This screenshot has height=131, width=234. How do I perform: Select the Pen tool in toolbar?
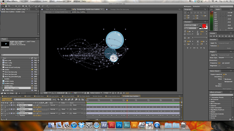(26, 7)
